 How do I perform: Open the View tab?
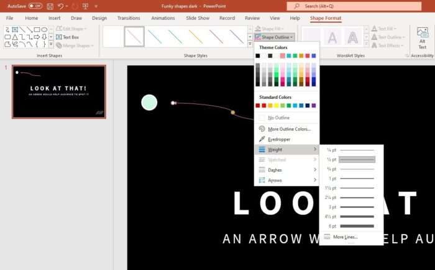(x=275, y=18)
